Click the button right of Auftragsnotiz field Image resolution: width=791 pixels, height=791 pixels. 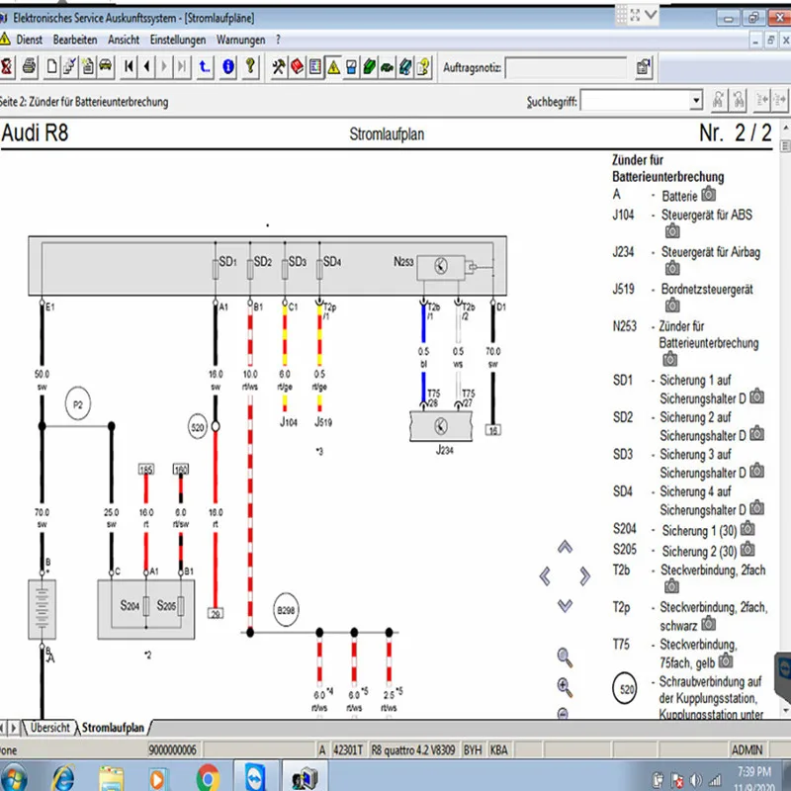tap(644, 67)
